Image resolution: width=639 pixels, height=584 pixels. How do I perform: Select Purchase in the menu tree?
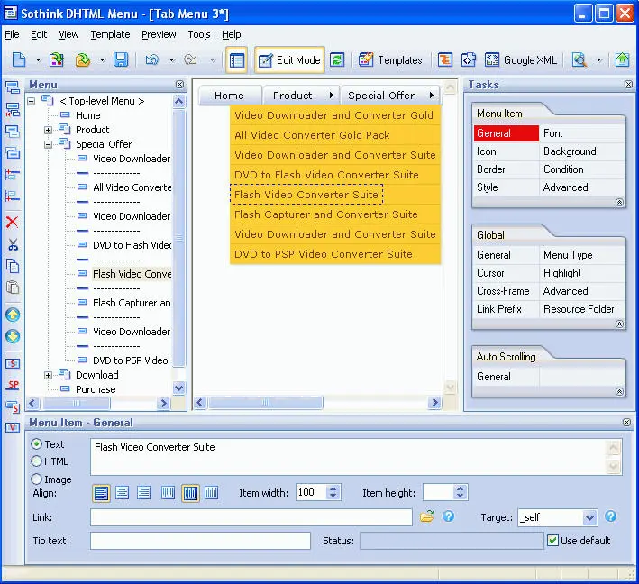point(96,389)
